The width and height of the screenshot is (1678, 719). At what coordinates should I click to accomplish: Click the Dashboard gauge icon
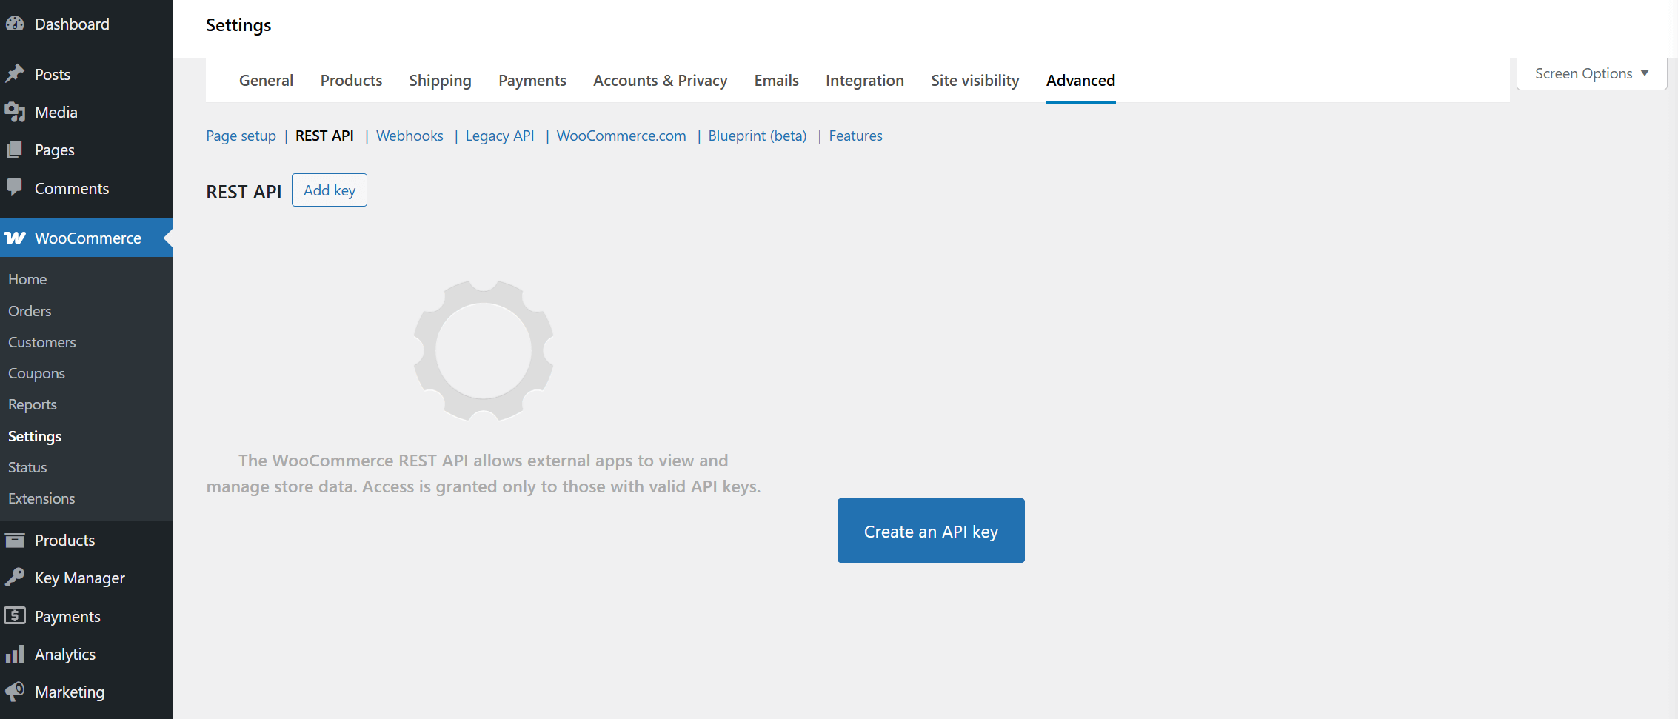pos(15,24)
